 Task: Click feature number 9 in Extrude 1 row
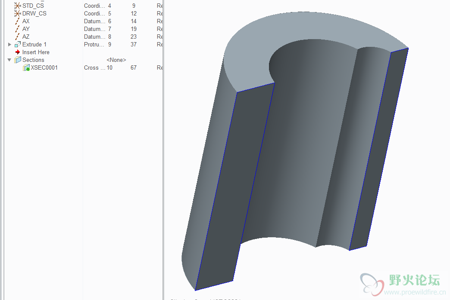click(109, 44)
